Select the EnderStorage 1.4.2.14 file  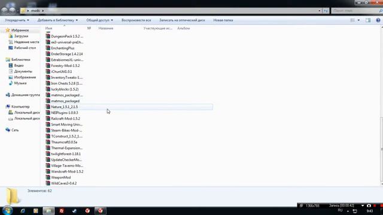[65, 54]
